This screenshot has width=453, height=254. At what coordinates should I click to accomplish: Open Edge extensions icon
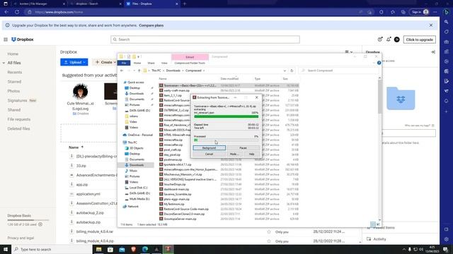pos(382,12)
